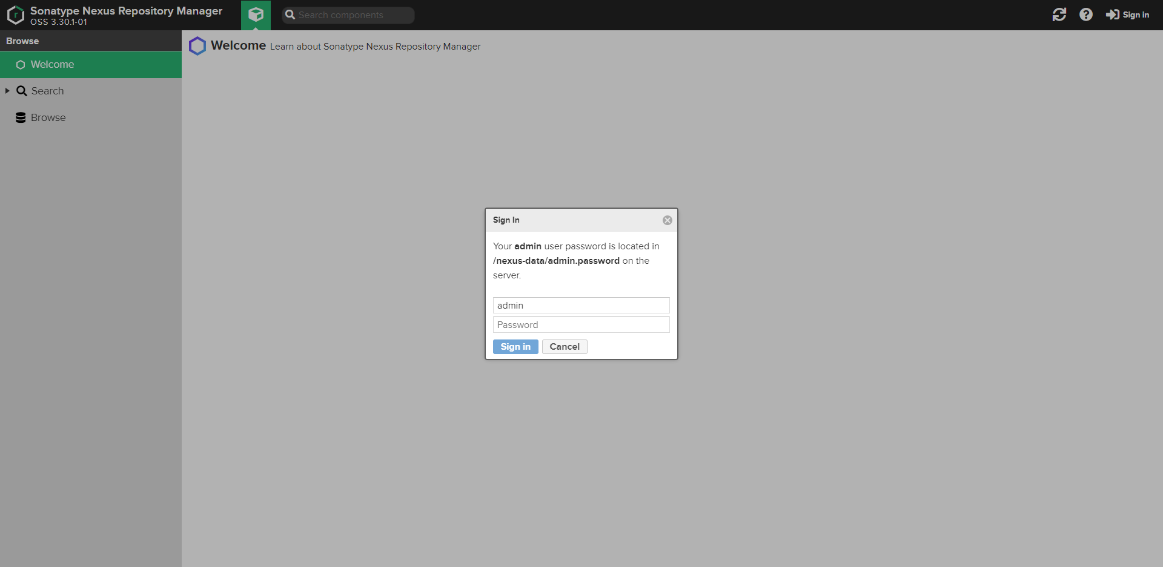
Task: Click the Sign in button in top bar
Action: [x=1127, y=15]
